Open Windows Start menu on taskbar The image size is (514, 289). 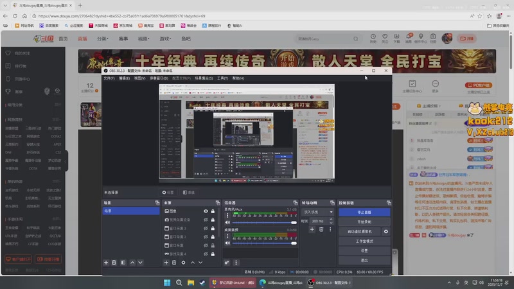pyautogui.click(x=167, y=283)
